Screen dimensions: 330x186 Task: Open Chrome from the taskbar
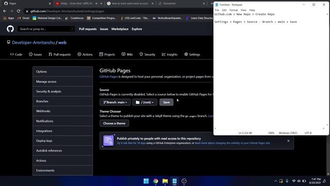coord(156,181)
